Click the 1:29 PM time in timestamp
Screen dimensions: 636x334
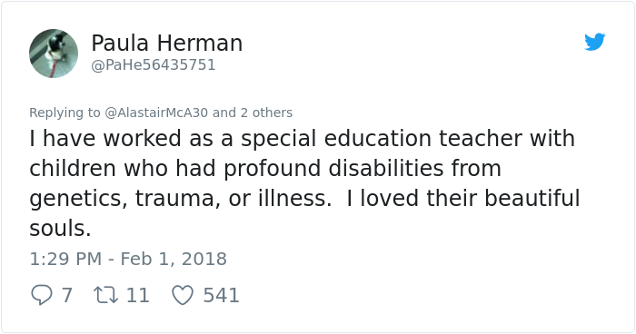tap(65, 259)
